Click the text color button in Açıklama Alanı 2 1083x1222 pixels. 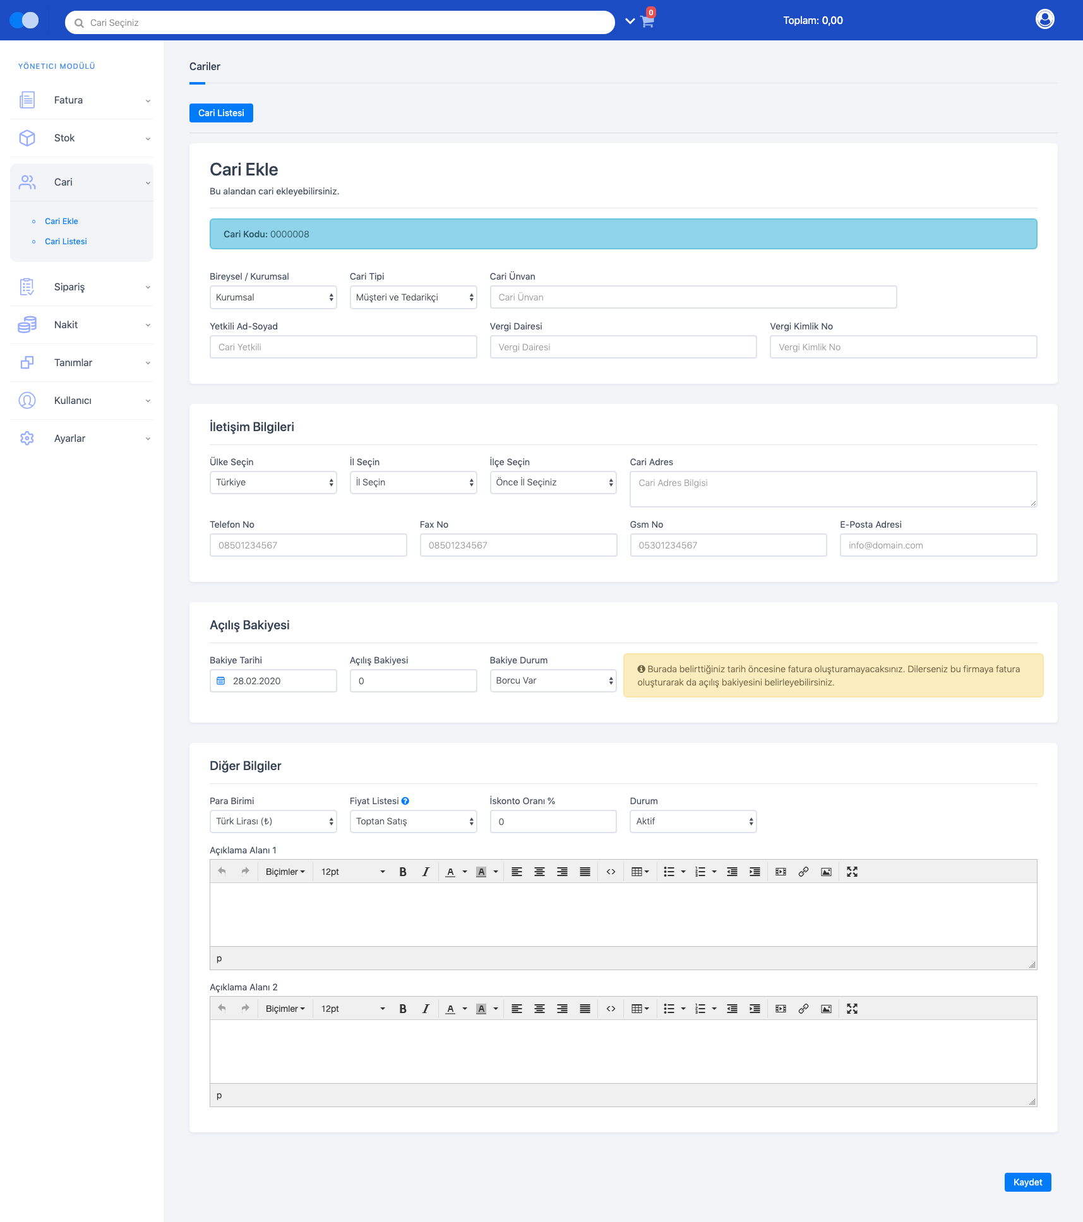(x=450, y=1009)
